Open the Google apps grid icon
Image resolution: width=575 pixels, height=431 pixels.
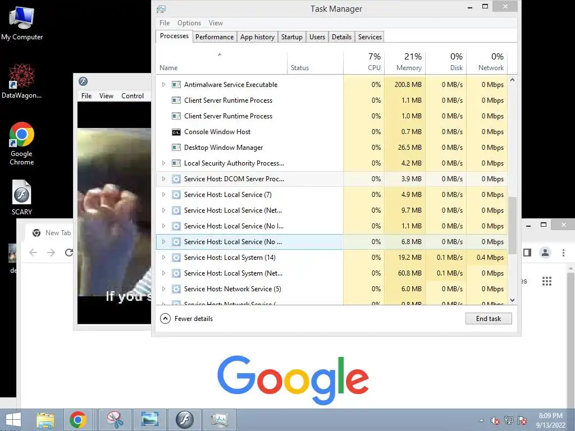[x=547, y=281]
